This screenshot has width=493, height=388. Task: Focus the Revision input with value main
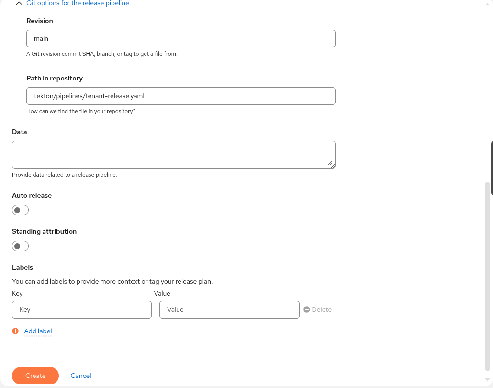tap(181, 39)
